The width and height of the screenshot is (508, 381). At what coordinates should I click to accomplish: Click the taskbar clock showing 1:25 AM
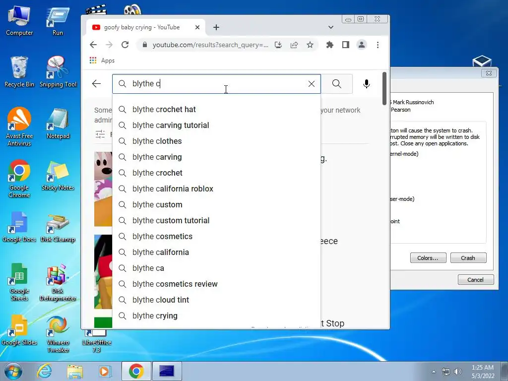(x=483, y=372)
